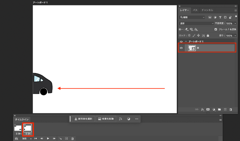Toggle the フレーム 1 を反映 checkbox
Viewport: 240px width, 141px height.
point(216,29)
